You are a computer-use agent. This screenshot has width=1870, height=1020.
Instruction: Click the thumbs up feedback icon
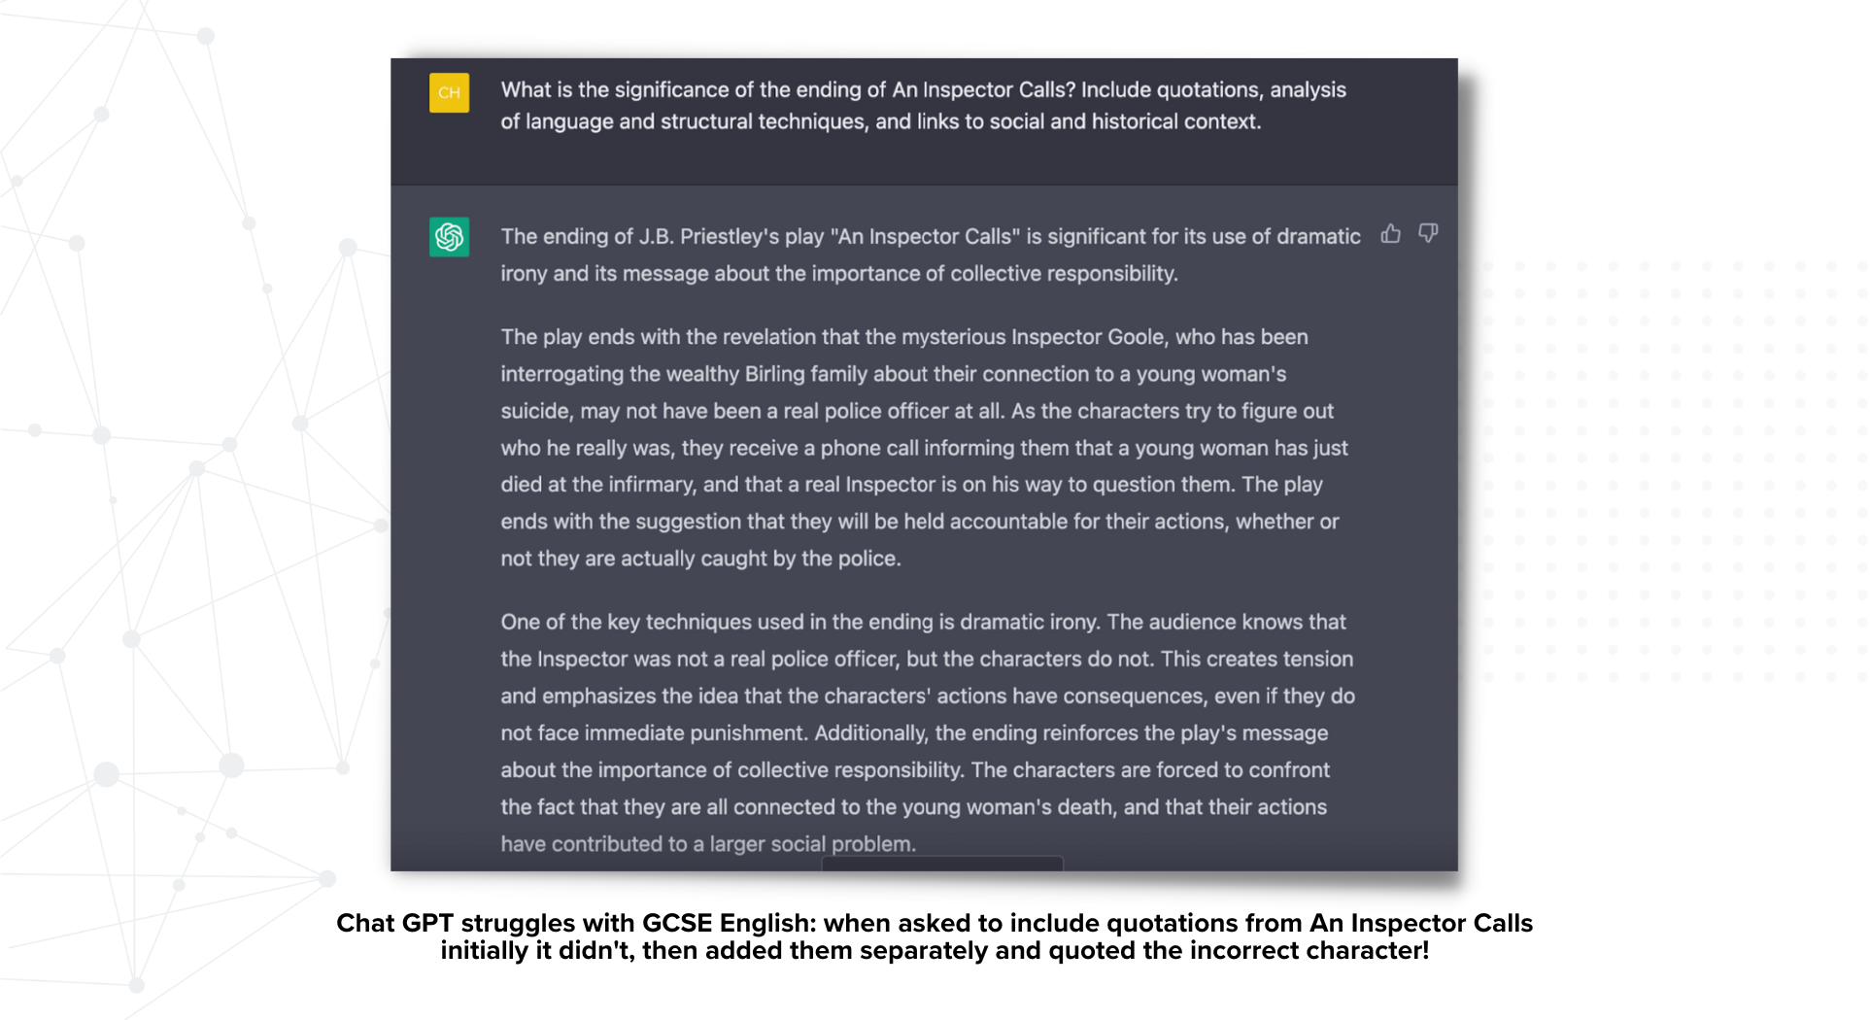tap(1391, 233)
